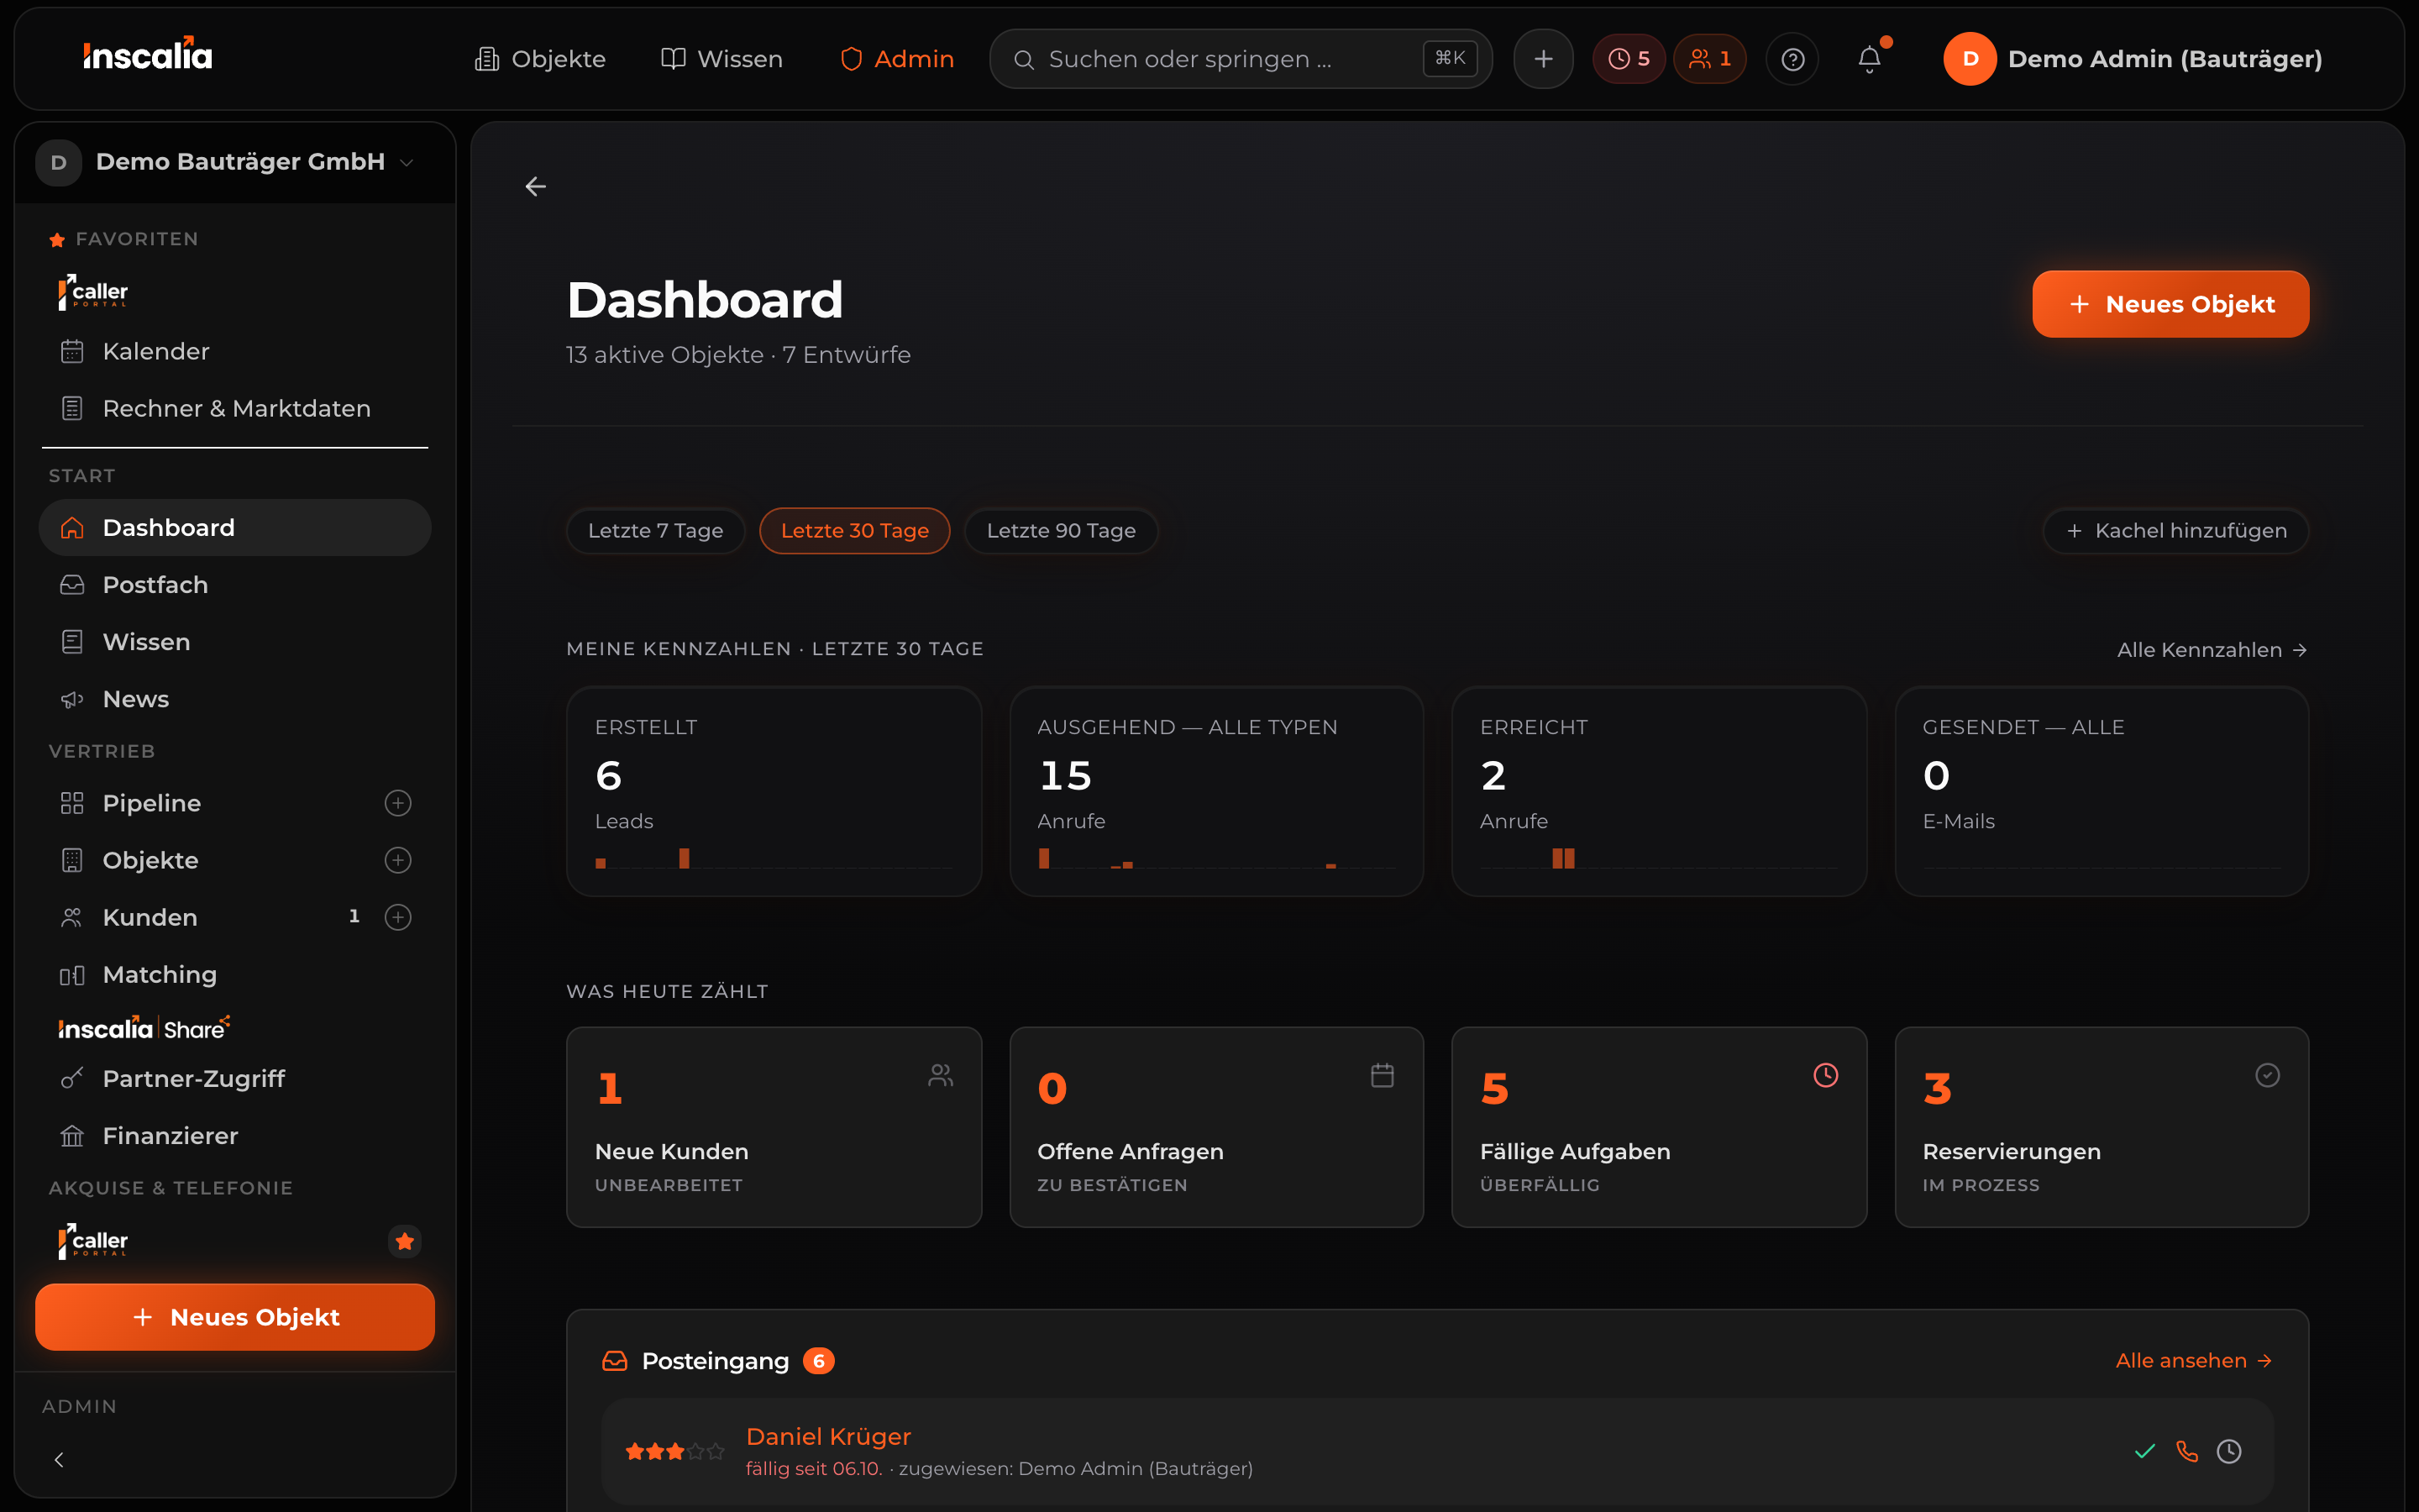Open the notifications bell

click(x=1869, y=59)
